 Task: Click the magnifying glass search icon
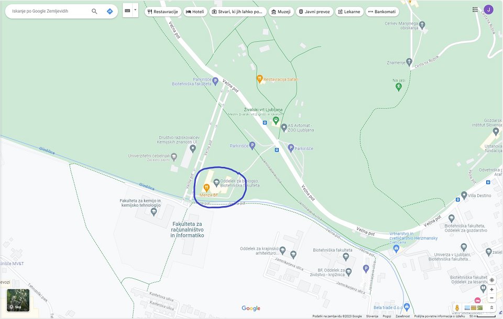coord(94,11)
